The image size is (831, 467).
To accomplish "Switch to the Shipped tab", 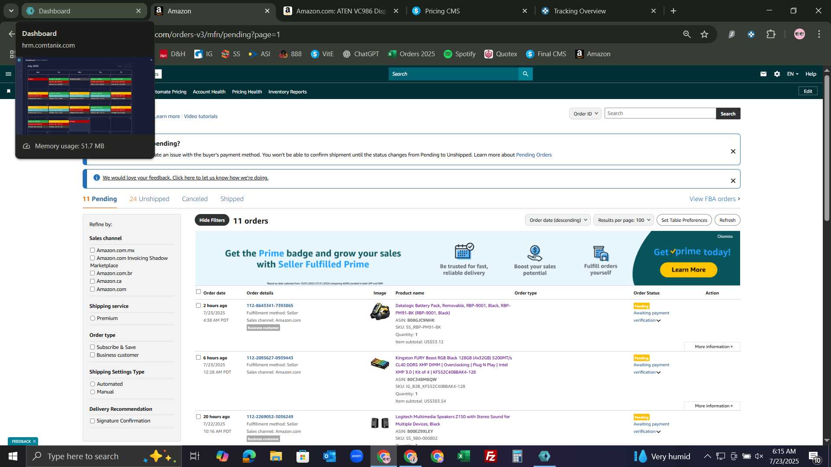I will [x=232, y=199].
